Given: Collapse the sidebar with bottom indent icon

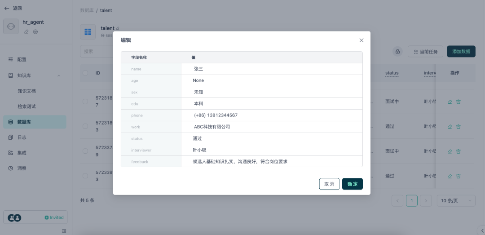Looking at the screenshot, I should point(64,231).
